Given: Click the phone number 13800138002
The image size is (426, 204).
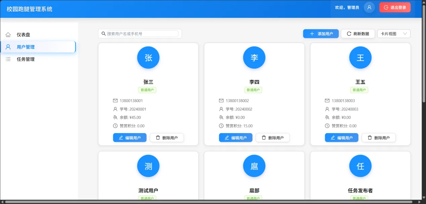Looking at the screenshot, I should tap(237, 100).
